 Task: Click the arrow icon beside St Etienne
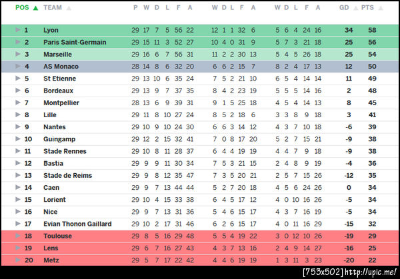click(18, 79)
